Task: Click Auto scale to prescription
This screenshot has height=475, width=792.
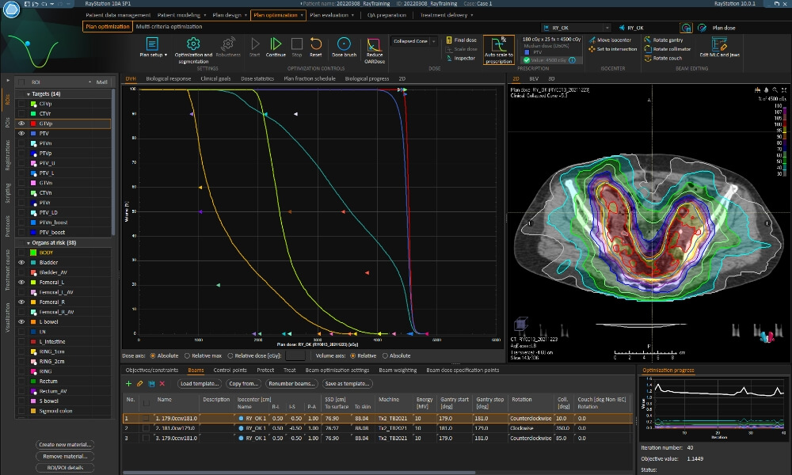Action: [499, 50]
